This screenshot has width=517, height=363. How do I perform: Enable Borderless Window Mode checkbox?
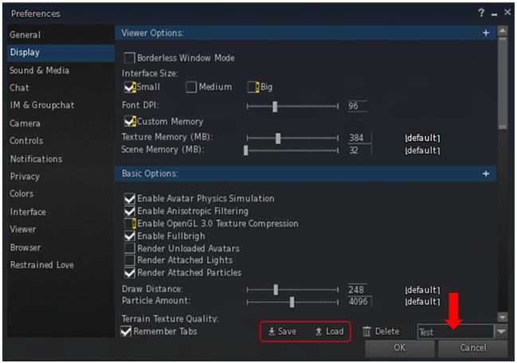coord(129,58)
